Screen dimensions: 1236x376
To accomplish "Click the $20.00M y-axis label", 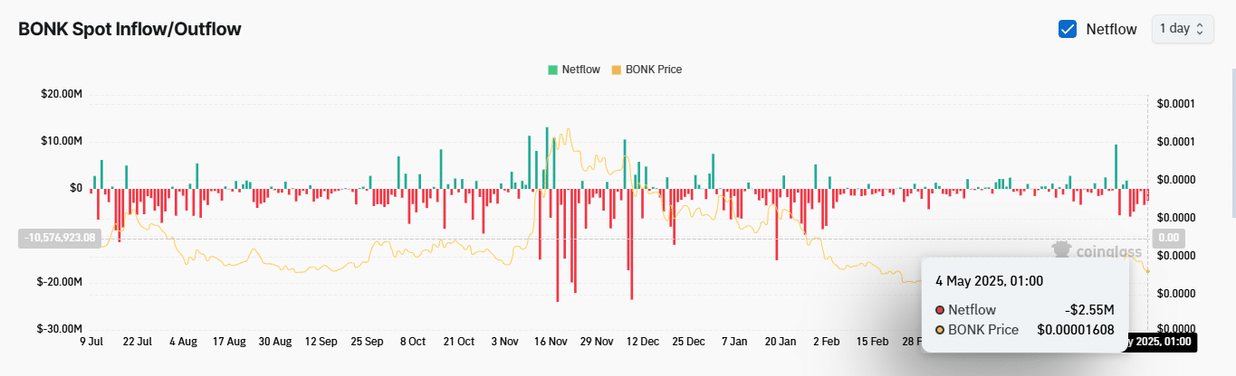I will [62, 95].
